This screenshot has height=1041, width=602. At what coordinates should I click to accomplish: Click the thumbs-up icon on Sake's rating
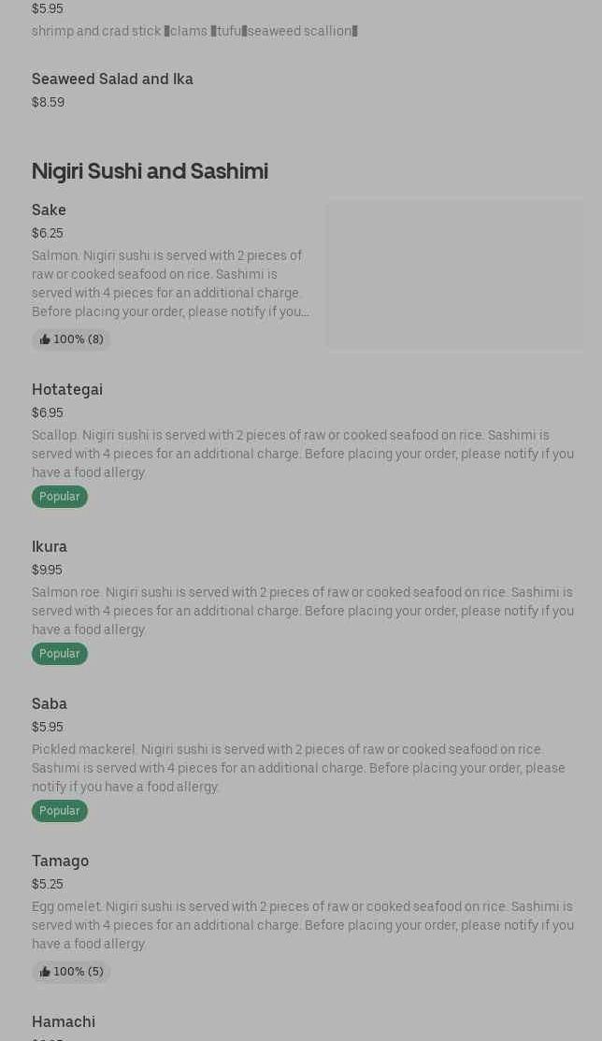pos(45,340)
